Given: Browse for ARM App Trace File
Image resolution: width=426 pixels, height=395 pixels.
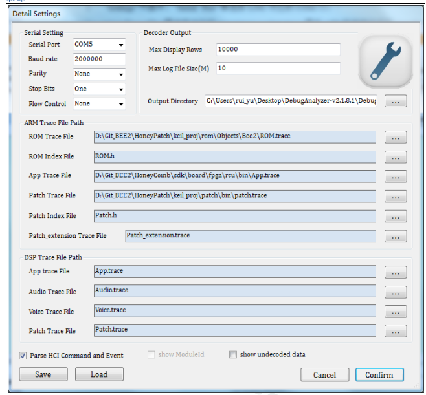Looking at the screenshot, I should coord(396,176).
